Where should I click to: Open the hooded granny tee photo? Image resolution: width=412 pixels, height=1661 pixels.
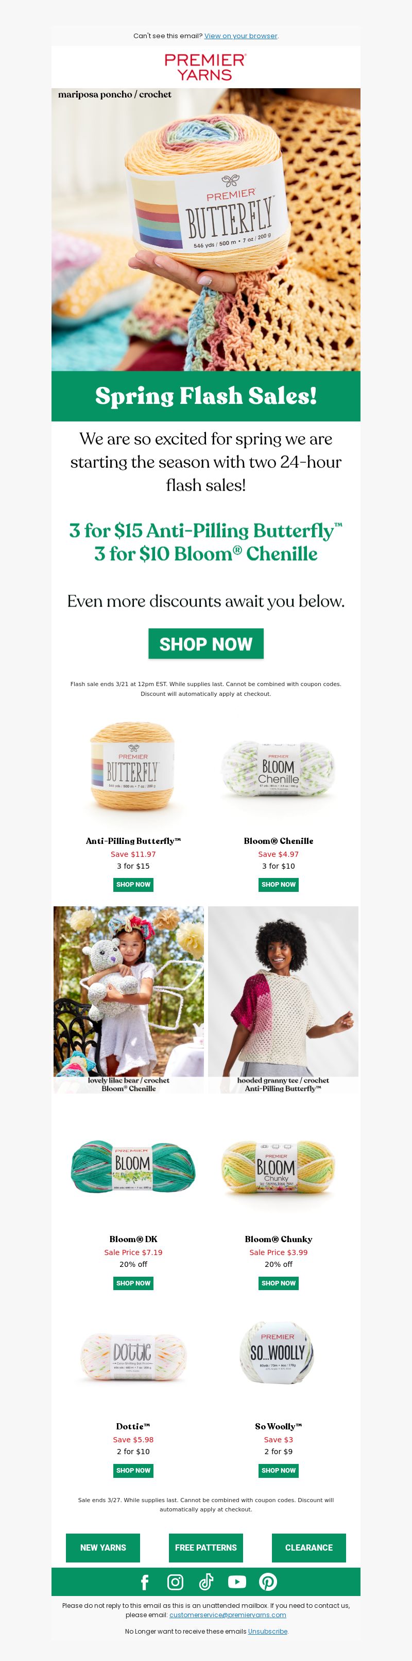coord(283,1000)
